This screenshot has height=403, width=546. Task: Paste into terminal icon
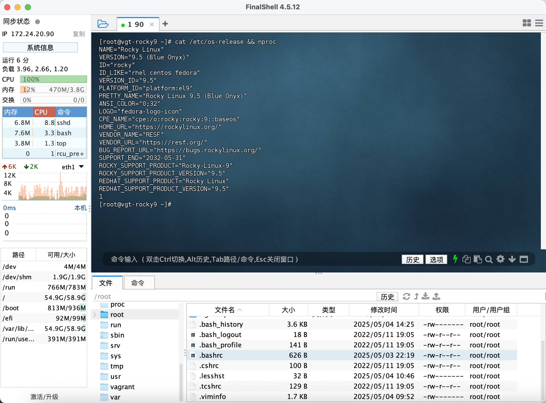point(478,259)
